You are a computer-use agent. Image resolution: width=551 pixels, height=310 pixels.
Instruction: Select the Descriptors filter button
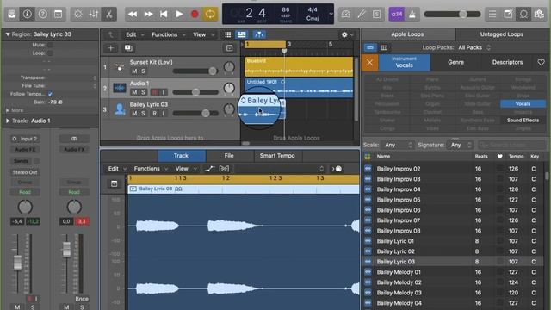[507, 62]
